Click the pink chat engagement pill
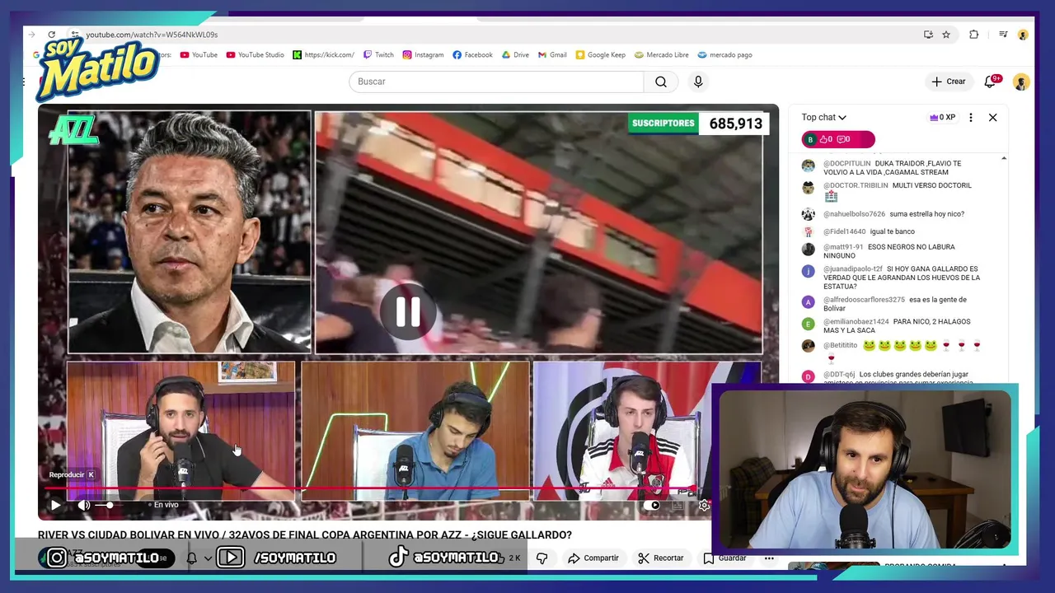 pos(838,139)
